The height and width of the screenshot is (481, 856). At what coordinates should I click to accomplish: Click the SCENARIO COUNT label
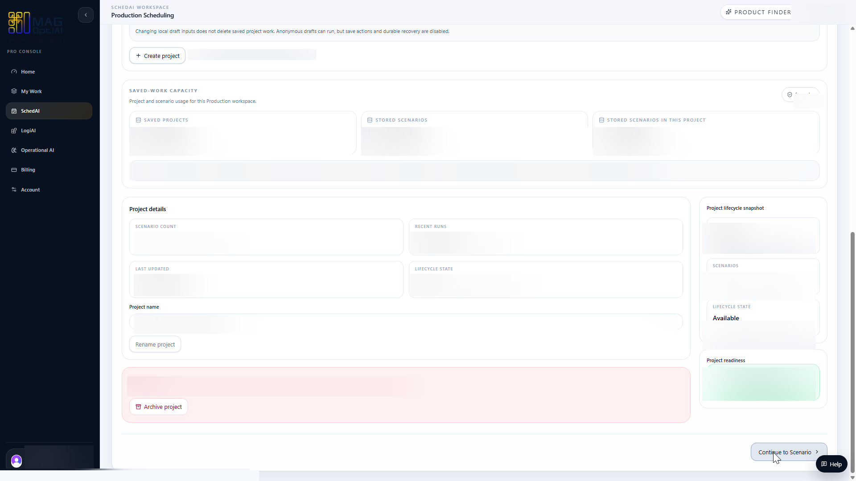pos(156,227)
